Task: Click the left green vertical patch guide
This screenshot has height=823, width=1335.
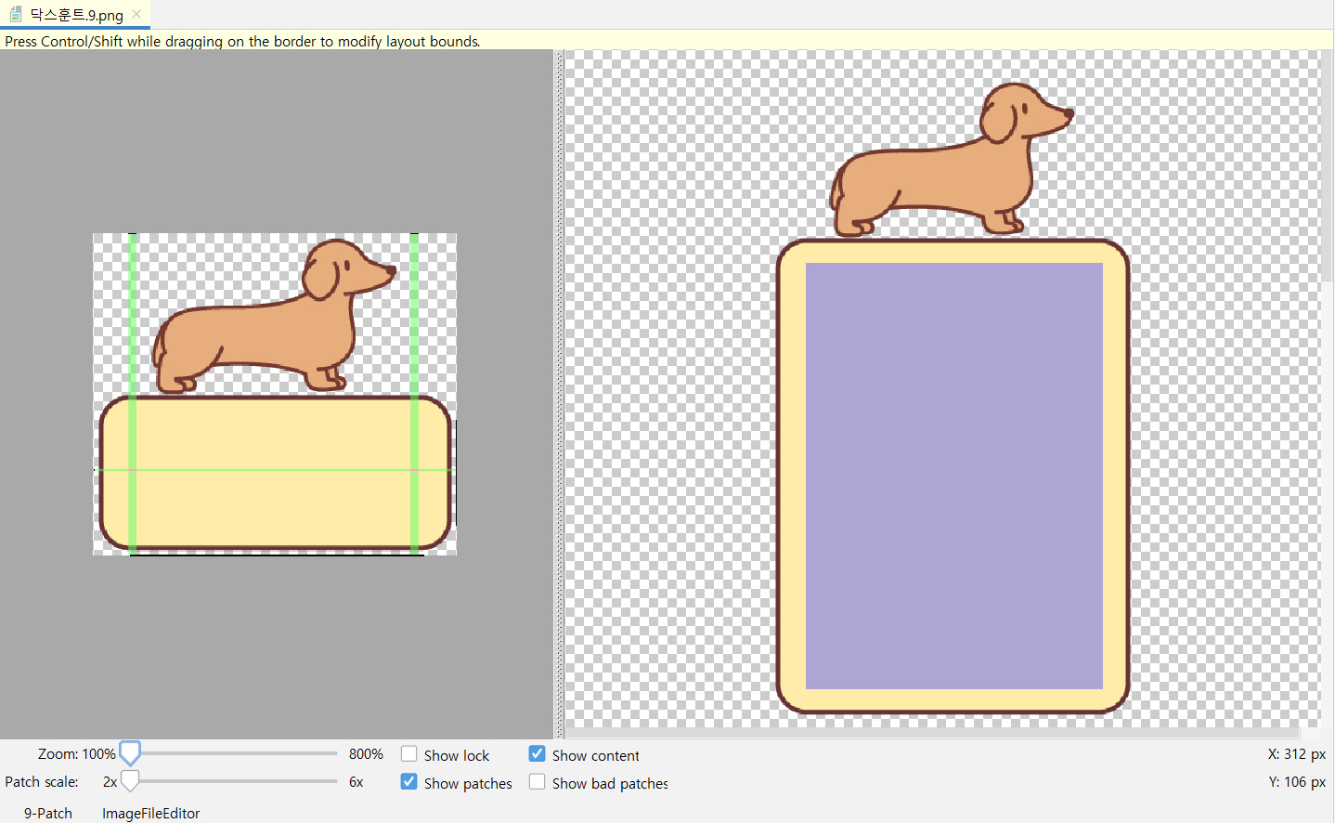Action: point(133,394)
